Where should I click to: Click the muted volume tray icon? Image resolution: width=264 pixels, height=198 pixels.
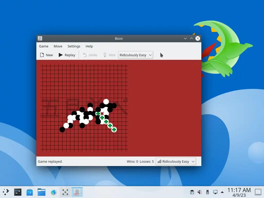coord(200,192)
